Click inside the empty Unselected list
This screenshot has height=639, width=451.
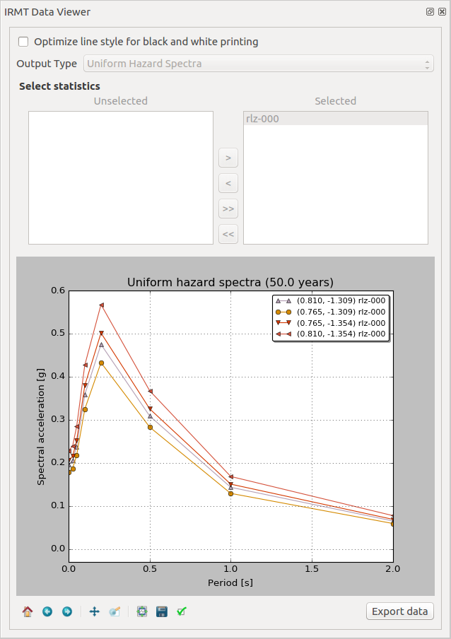[120, 177]
